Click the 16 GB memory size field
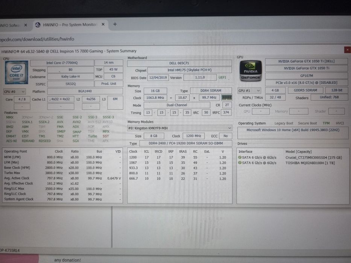The height and width of the screenshot is (263, 351). (x=155, y=91)
